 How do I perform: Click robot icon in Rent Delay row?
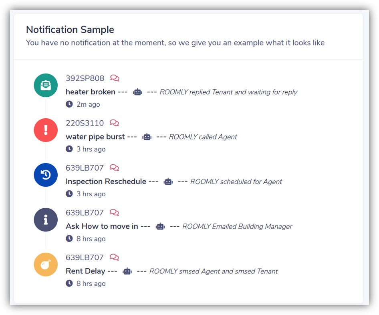pos(127,271)
